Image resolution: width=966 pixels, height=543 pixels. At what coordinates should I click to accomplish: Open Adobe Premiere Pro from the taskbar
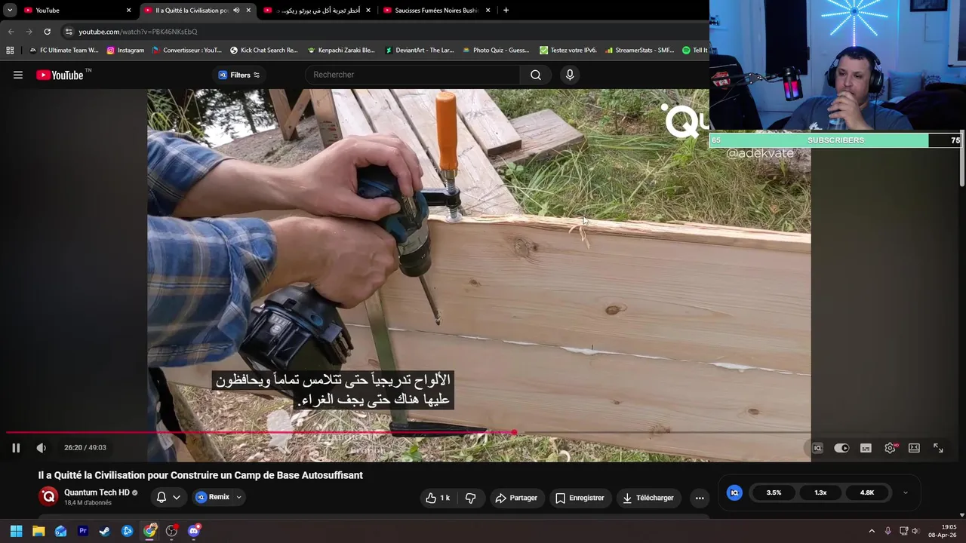click(83, 531)
